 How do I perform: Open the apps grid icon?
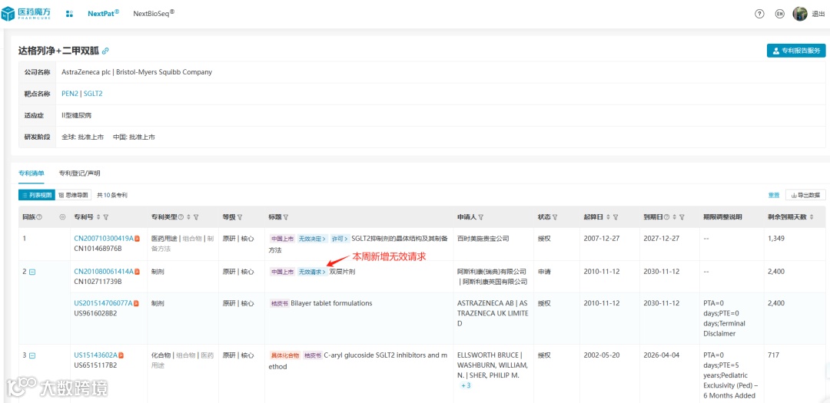[x=69, y=14]
